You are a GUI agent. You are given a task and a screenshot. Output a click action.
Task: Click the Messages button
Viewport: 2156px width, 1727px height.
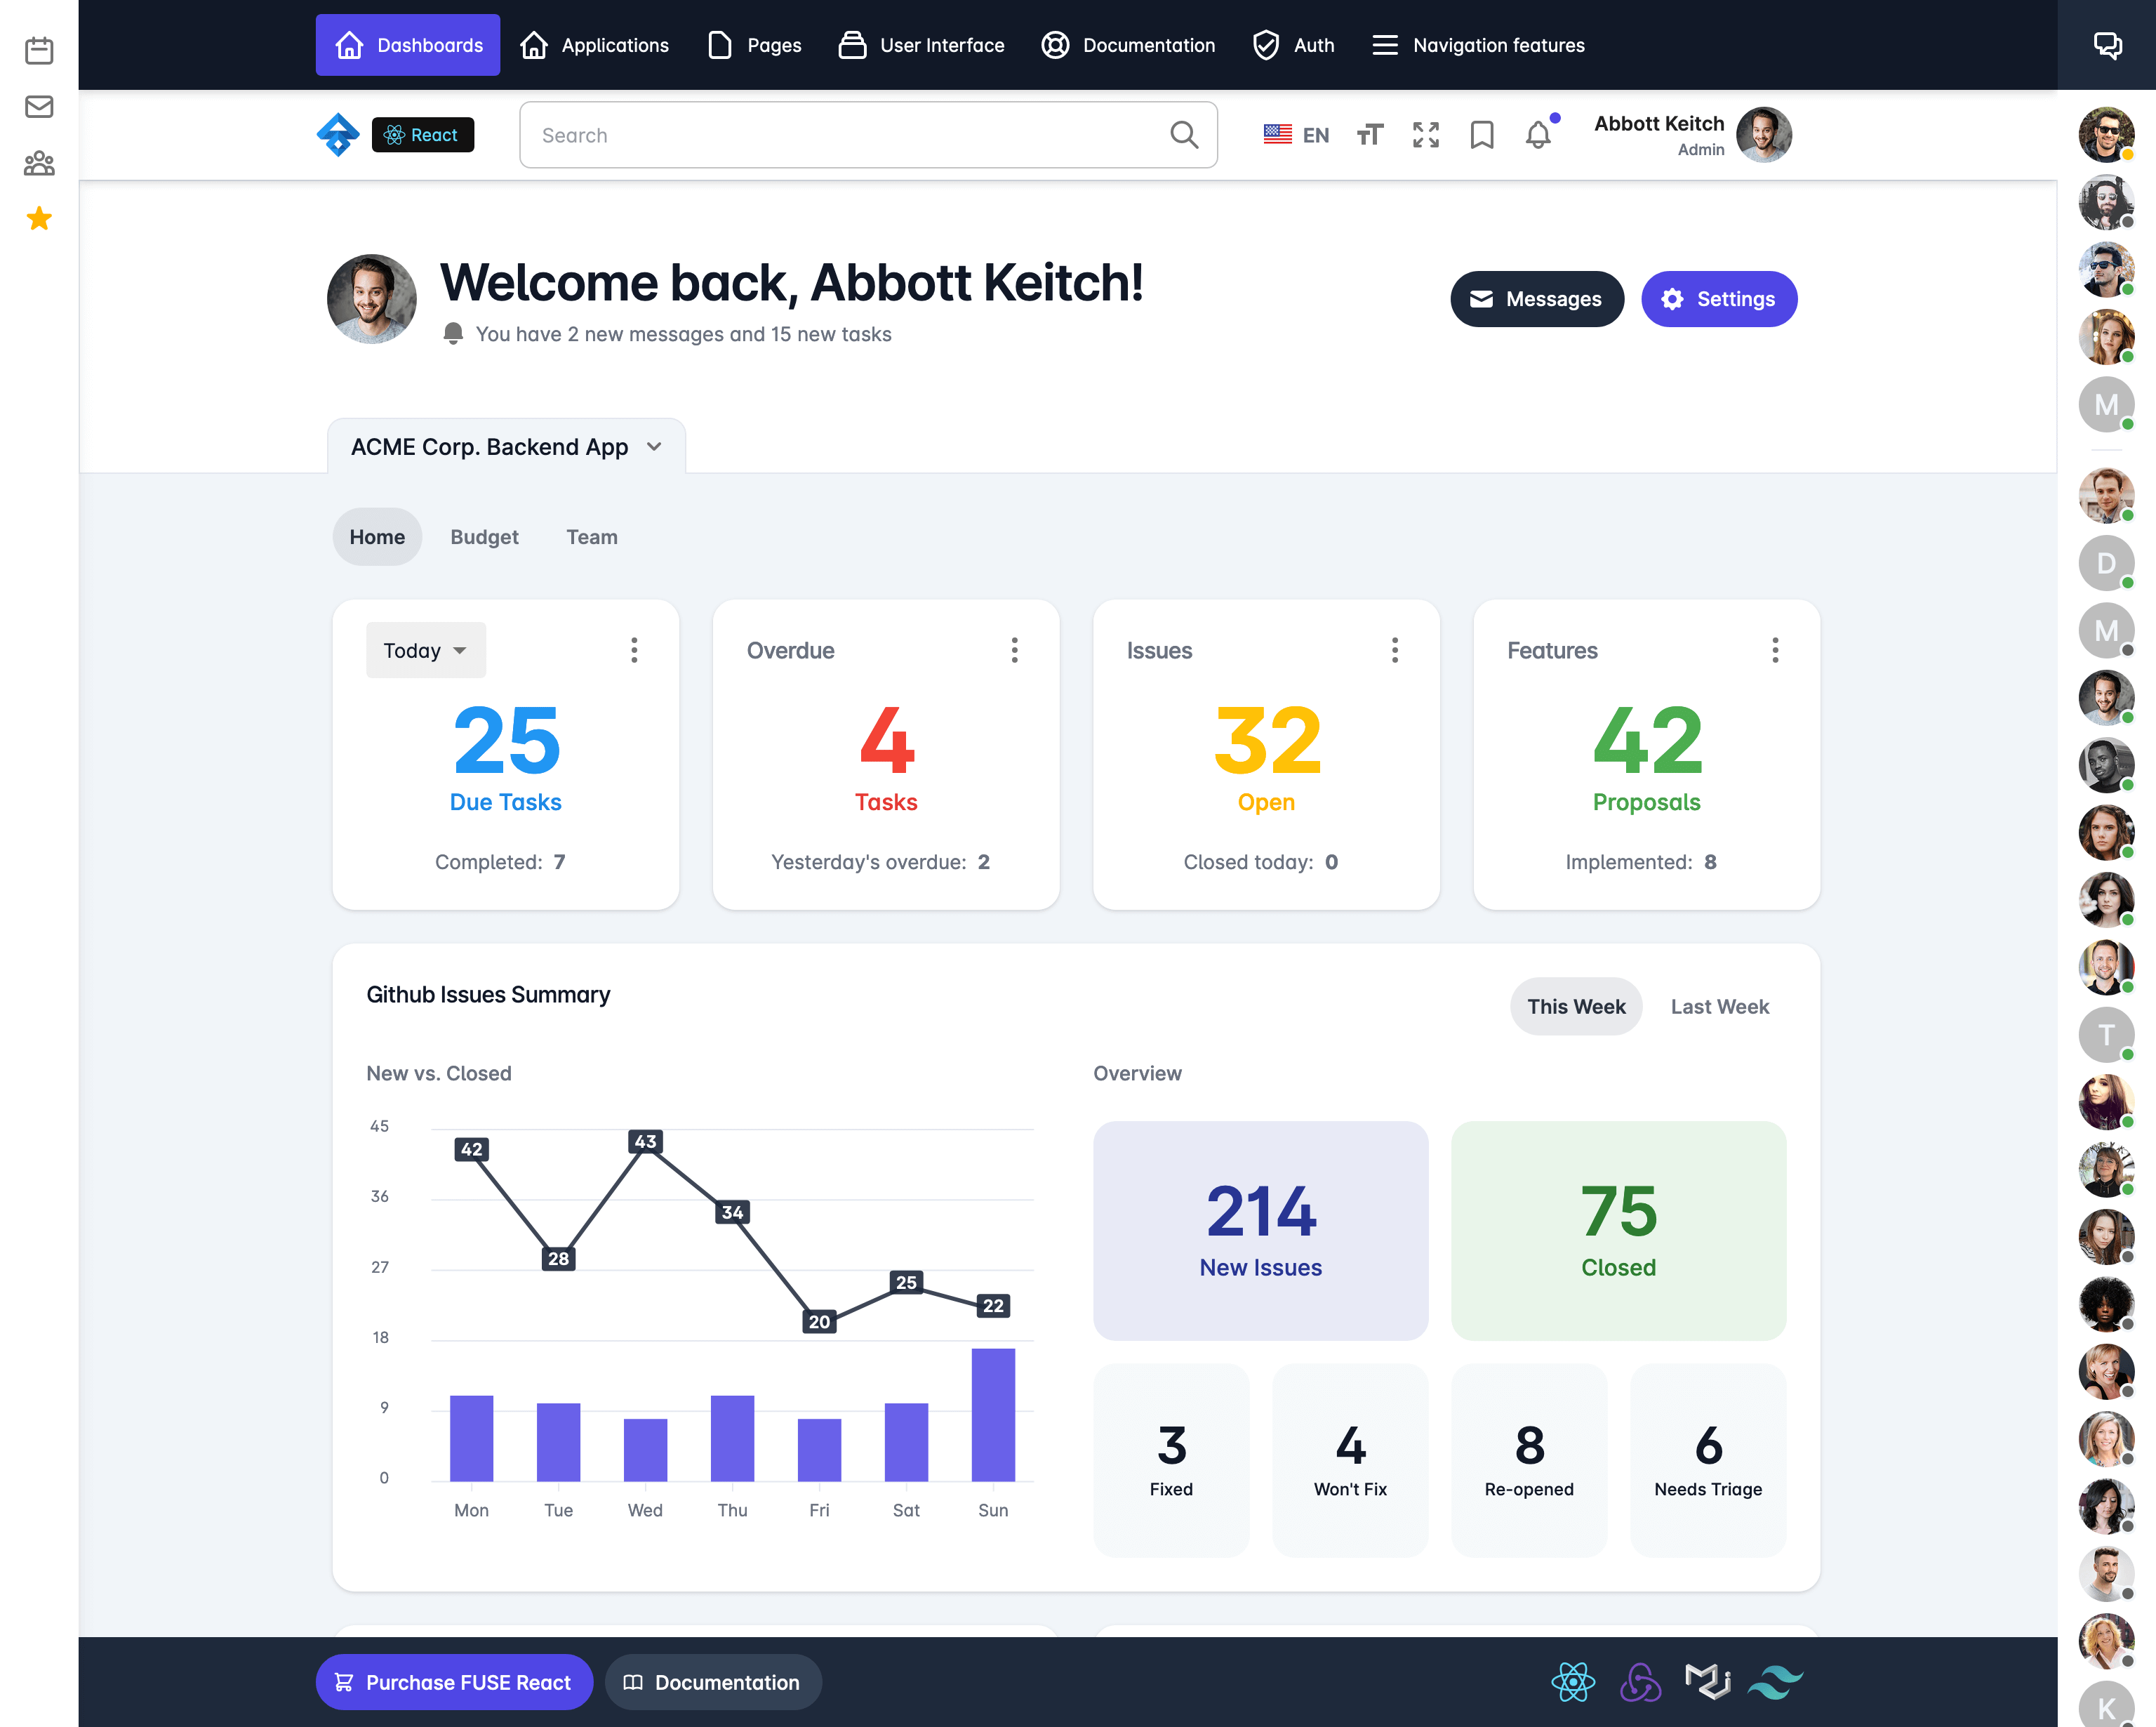(1537, 299)
